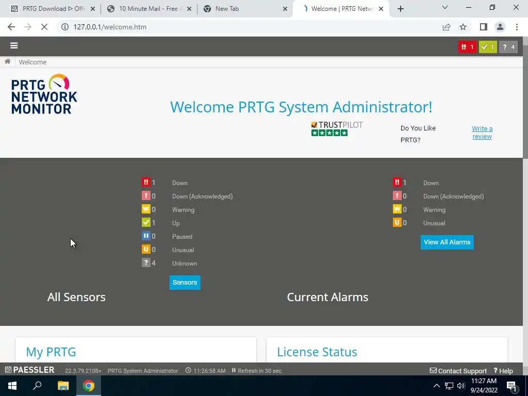The image size is (528, 396).
Task: Open Chrome three-dot menu
Action: [x=517, y=27]
